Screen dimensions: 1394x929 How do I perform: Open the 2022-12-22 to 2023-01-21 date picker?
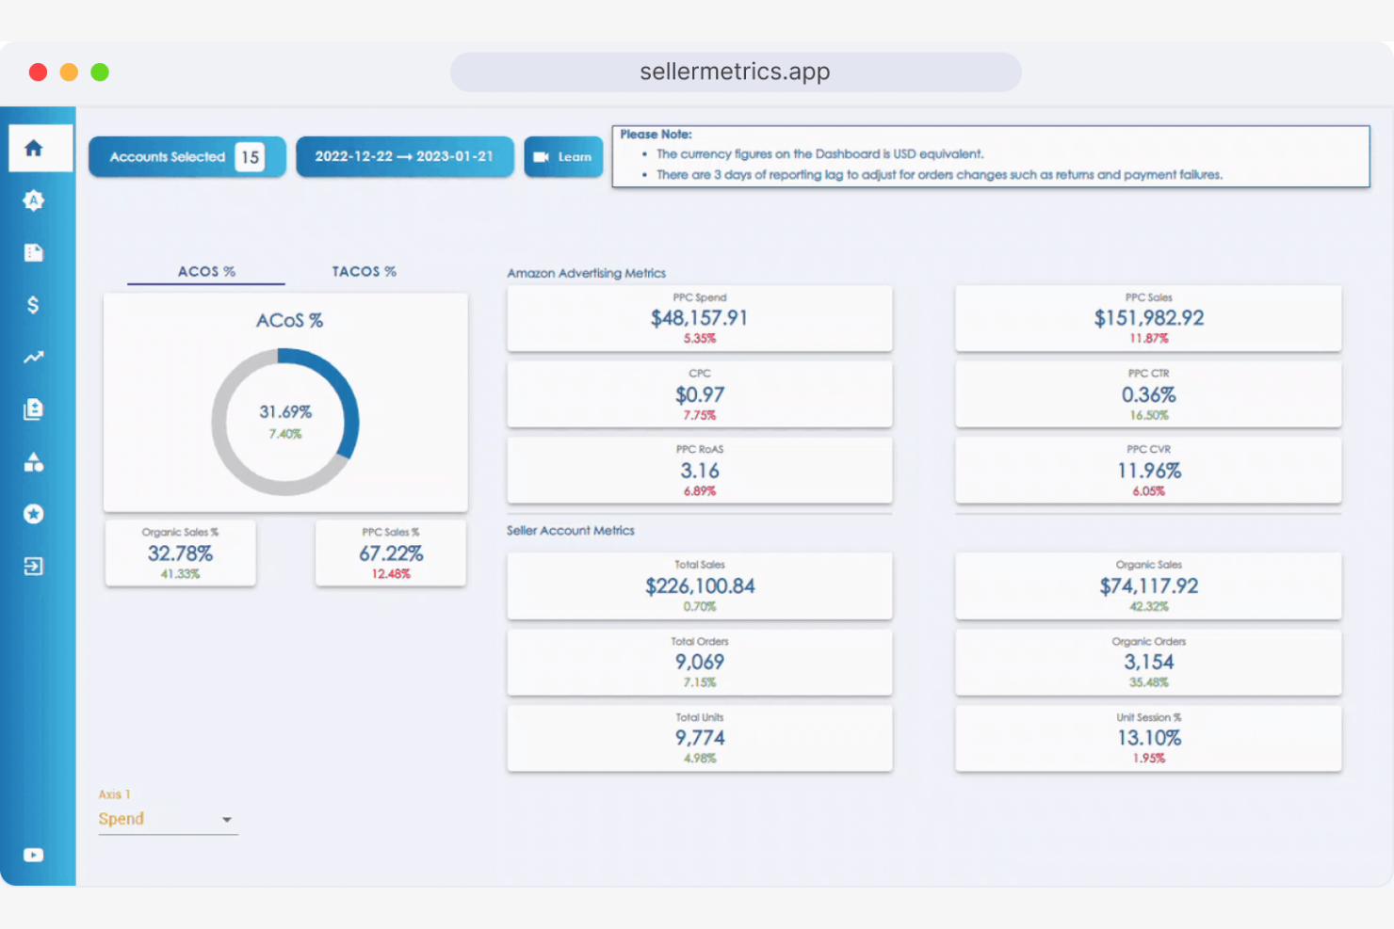(404, 156)
